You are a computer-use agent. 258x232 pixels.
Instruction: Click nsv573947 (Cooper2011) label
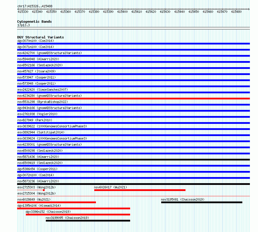pos(37,77)
